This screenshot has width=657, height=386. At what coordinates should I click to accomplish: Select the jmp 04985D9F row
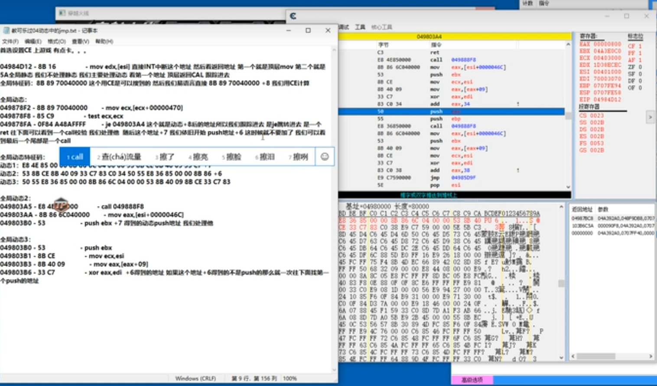(451, 178)
